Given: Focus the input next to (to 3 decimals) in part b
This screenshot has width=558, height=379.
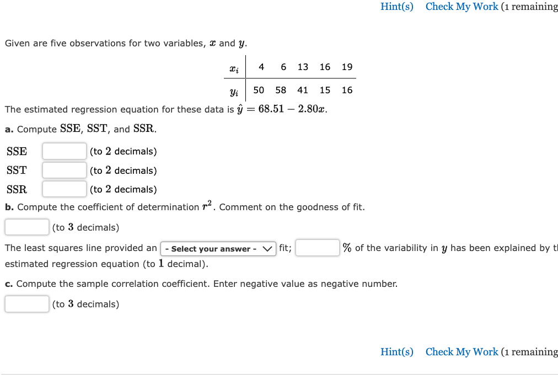Looking at the screenshot, I should pos(26,226).
